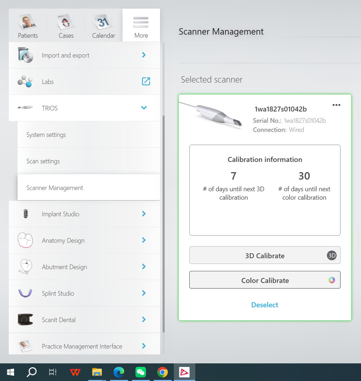Expand the Abutment Design chevron
This screenshot has height=381, width=361.
click(x=144, y=267)
